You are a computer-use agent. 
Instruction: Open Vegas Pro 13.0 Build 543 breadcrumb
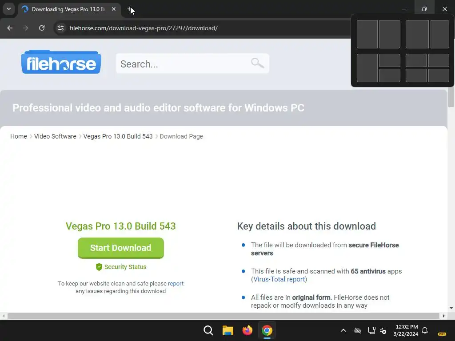[118, 136]
